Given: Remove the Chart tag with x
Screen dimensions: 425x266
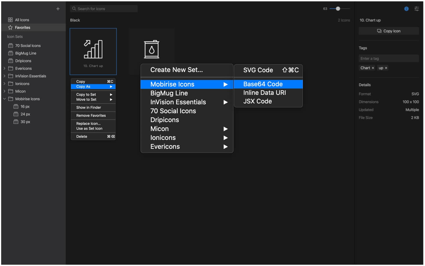Looking at the screenshot, I should click(373, 68).
